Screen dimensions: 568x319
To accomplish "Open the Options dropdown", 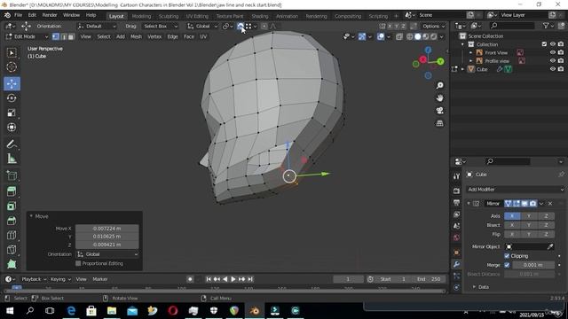I will point(434,26).
